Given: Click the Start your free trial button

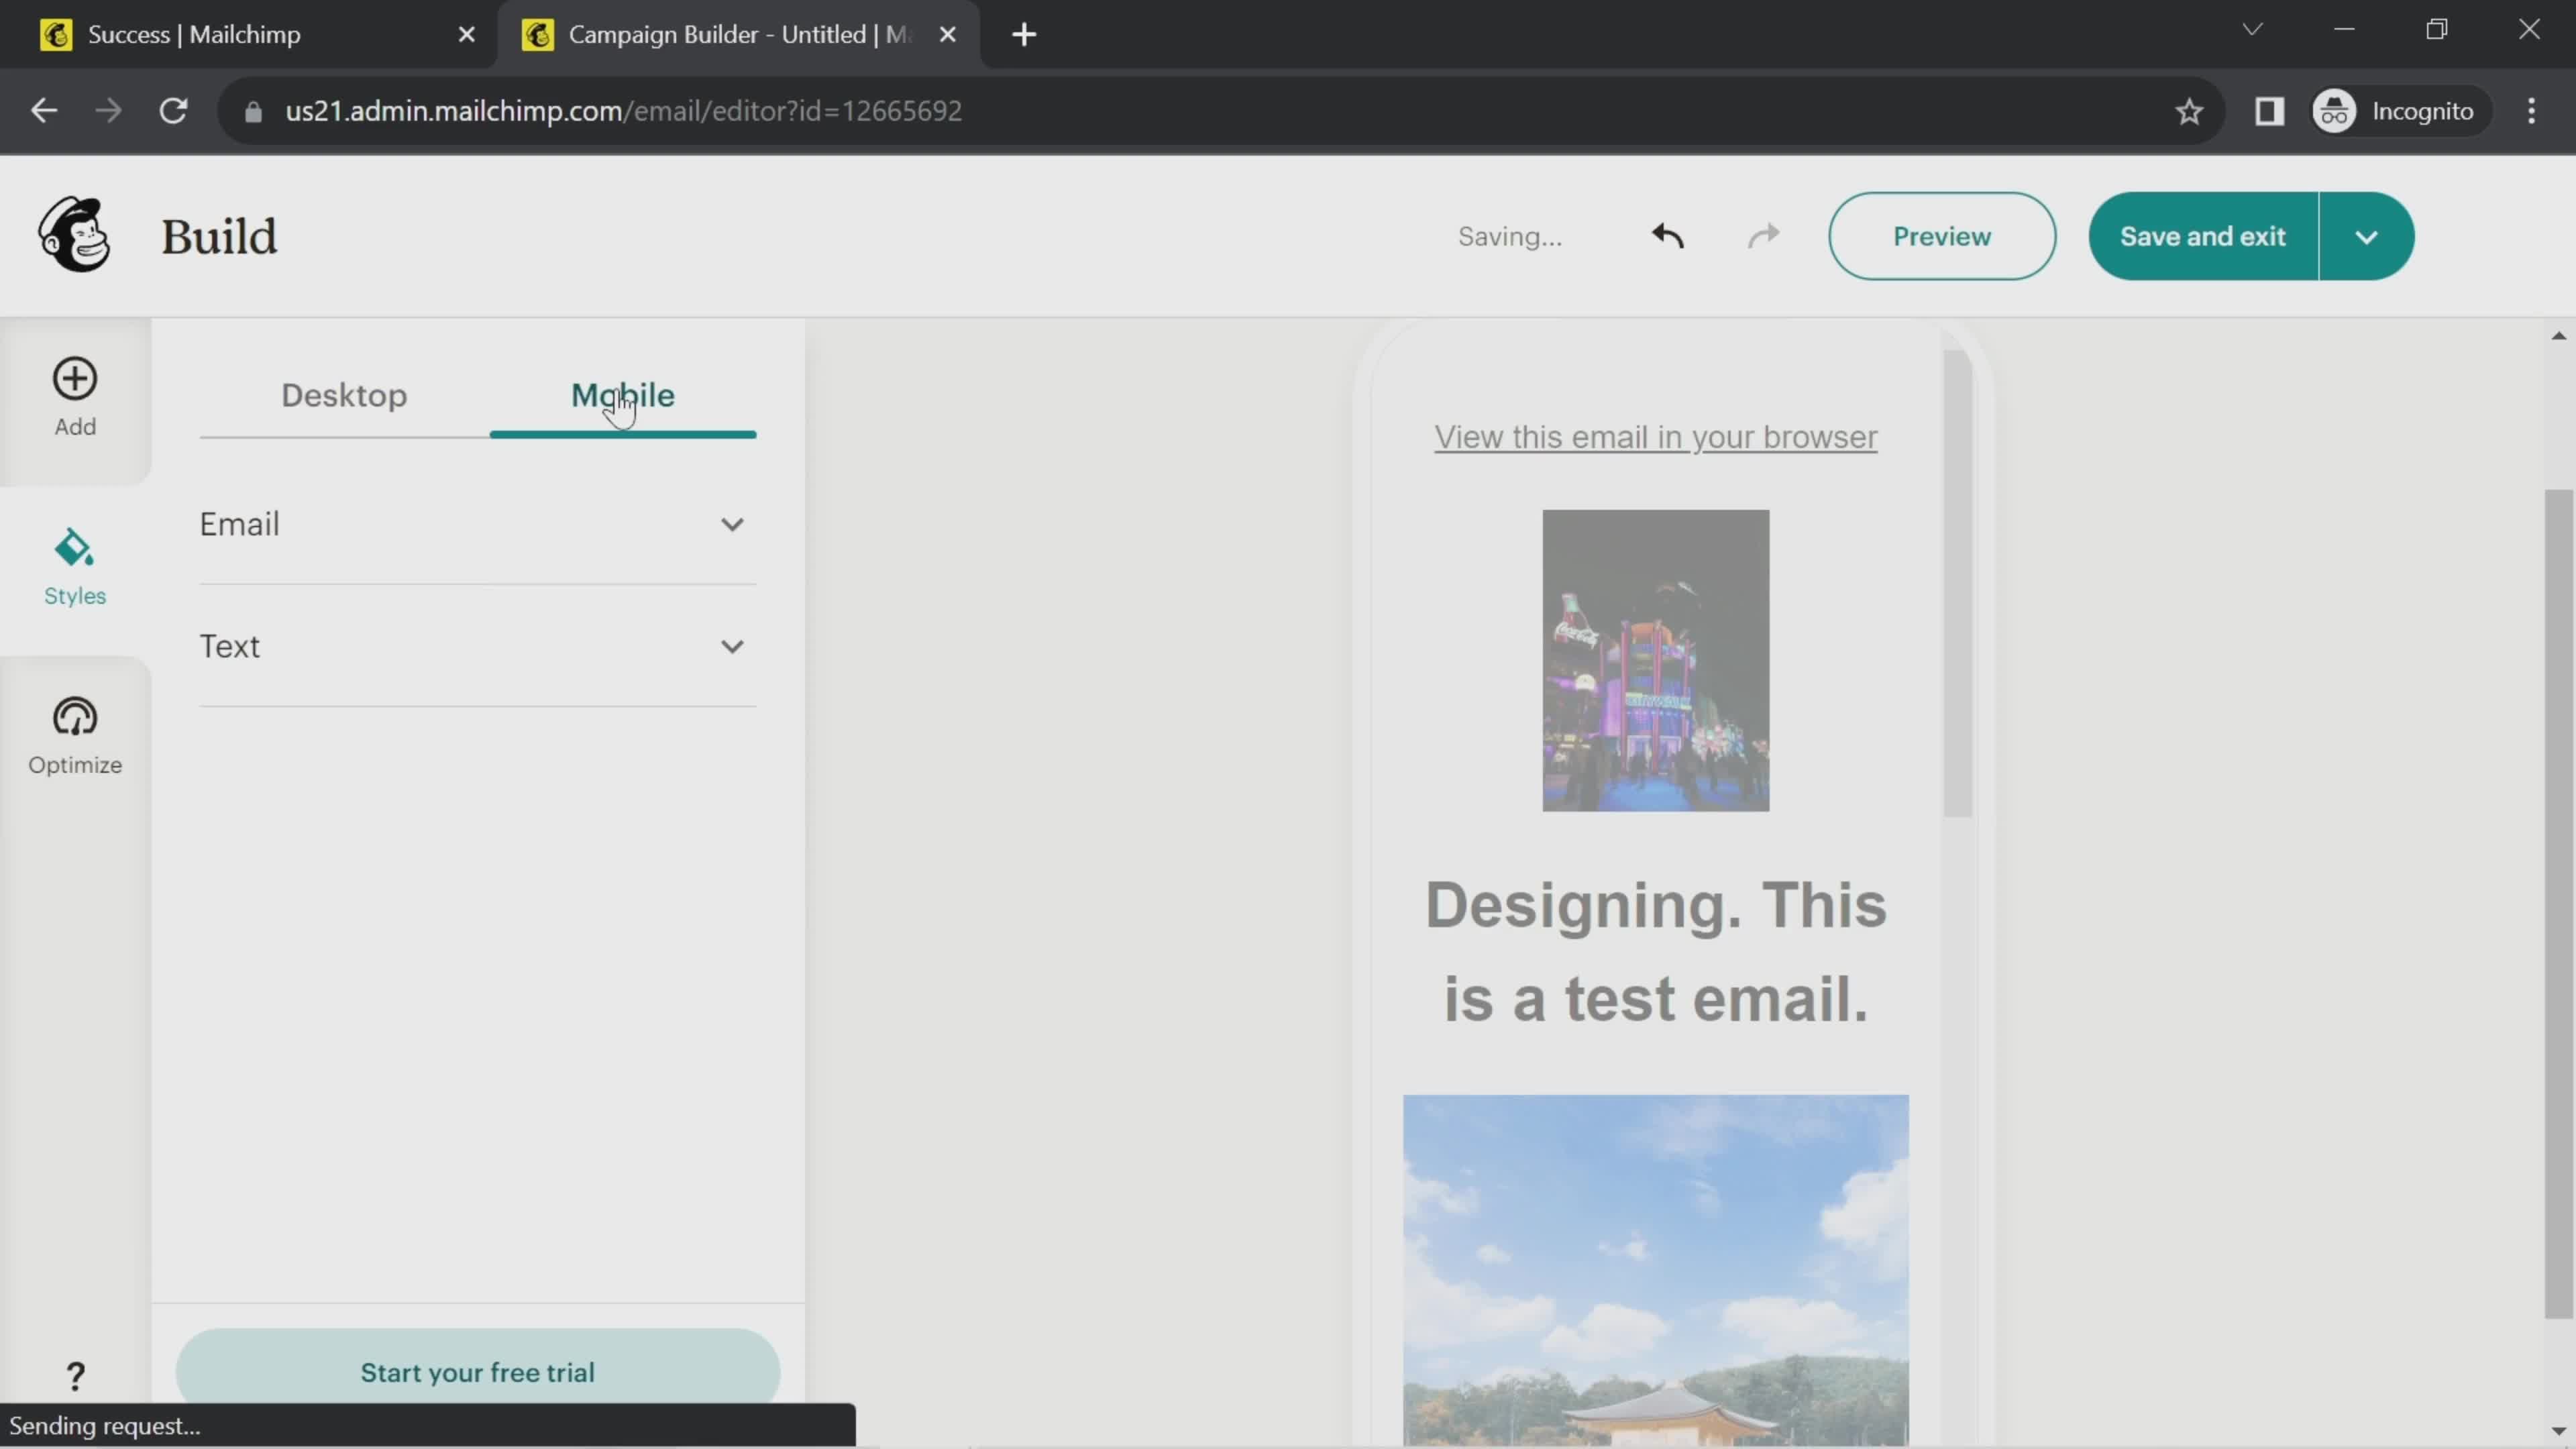Looking at the screenshot, I should pos(476,1371).
